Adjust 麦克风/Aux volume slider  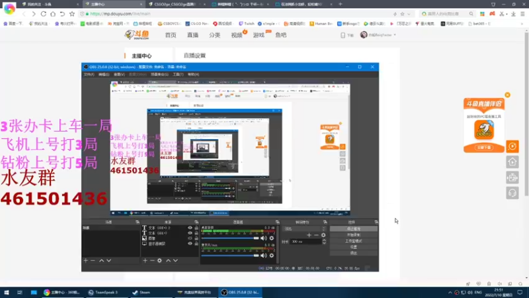point(230,256)
